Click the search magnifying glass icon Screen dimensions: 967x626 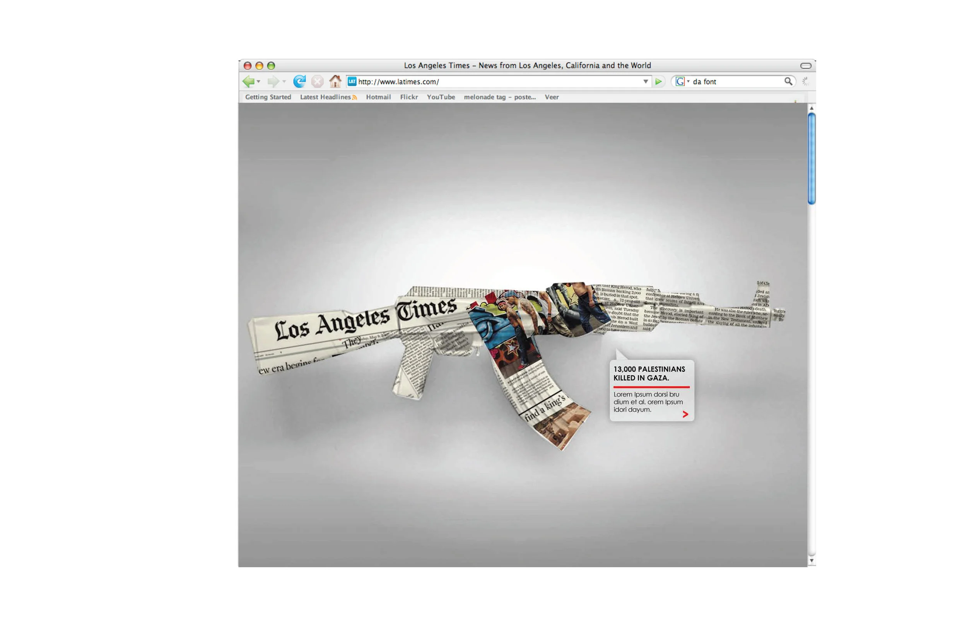[788, 81]
